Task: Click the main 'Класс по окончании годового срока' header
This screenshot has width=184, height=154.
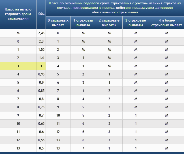Action: coord(115,8)
